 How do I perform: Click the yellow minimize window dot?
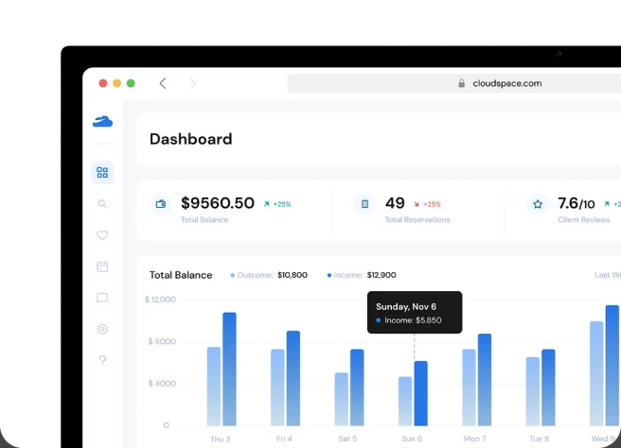coord(116,83)
